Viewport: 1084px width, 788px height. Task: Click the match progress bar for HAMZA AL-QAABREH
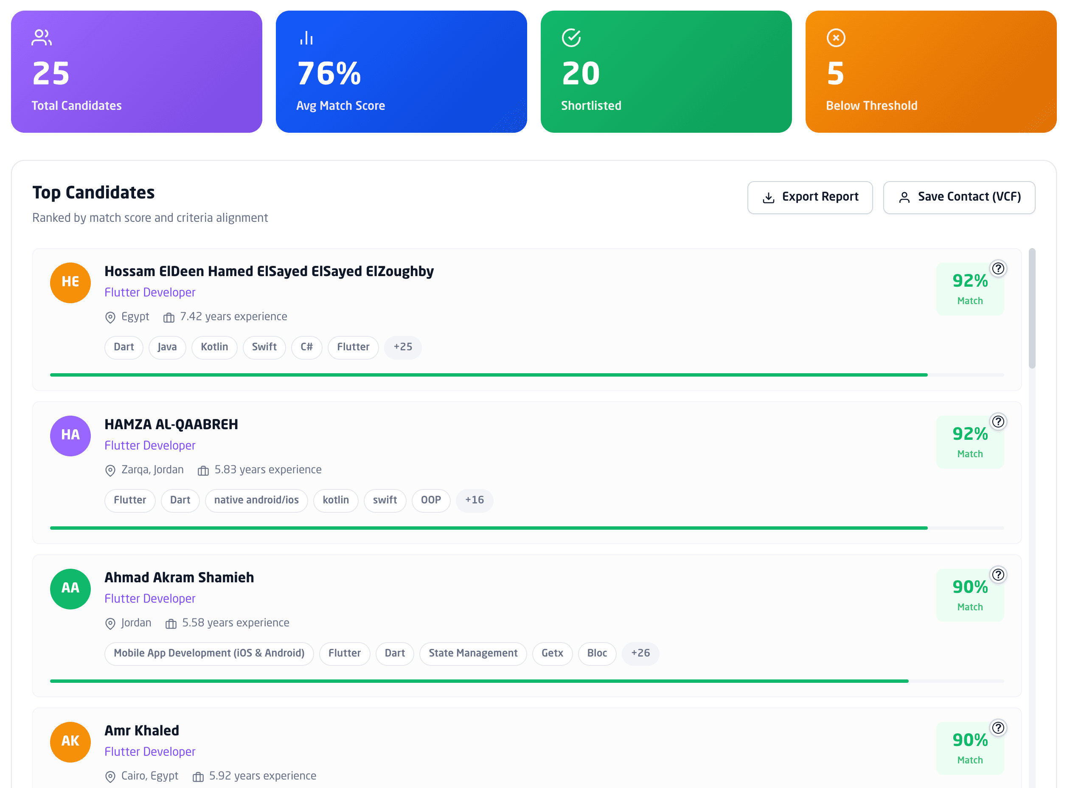tap(527, 528)
